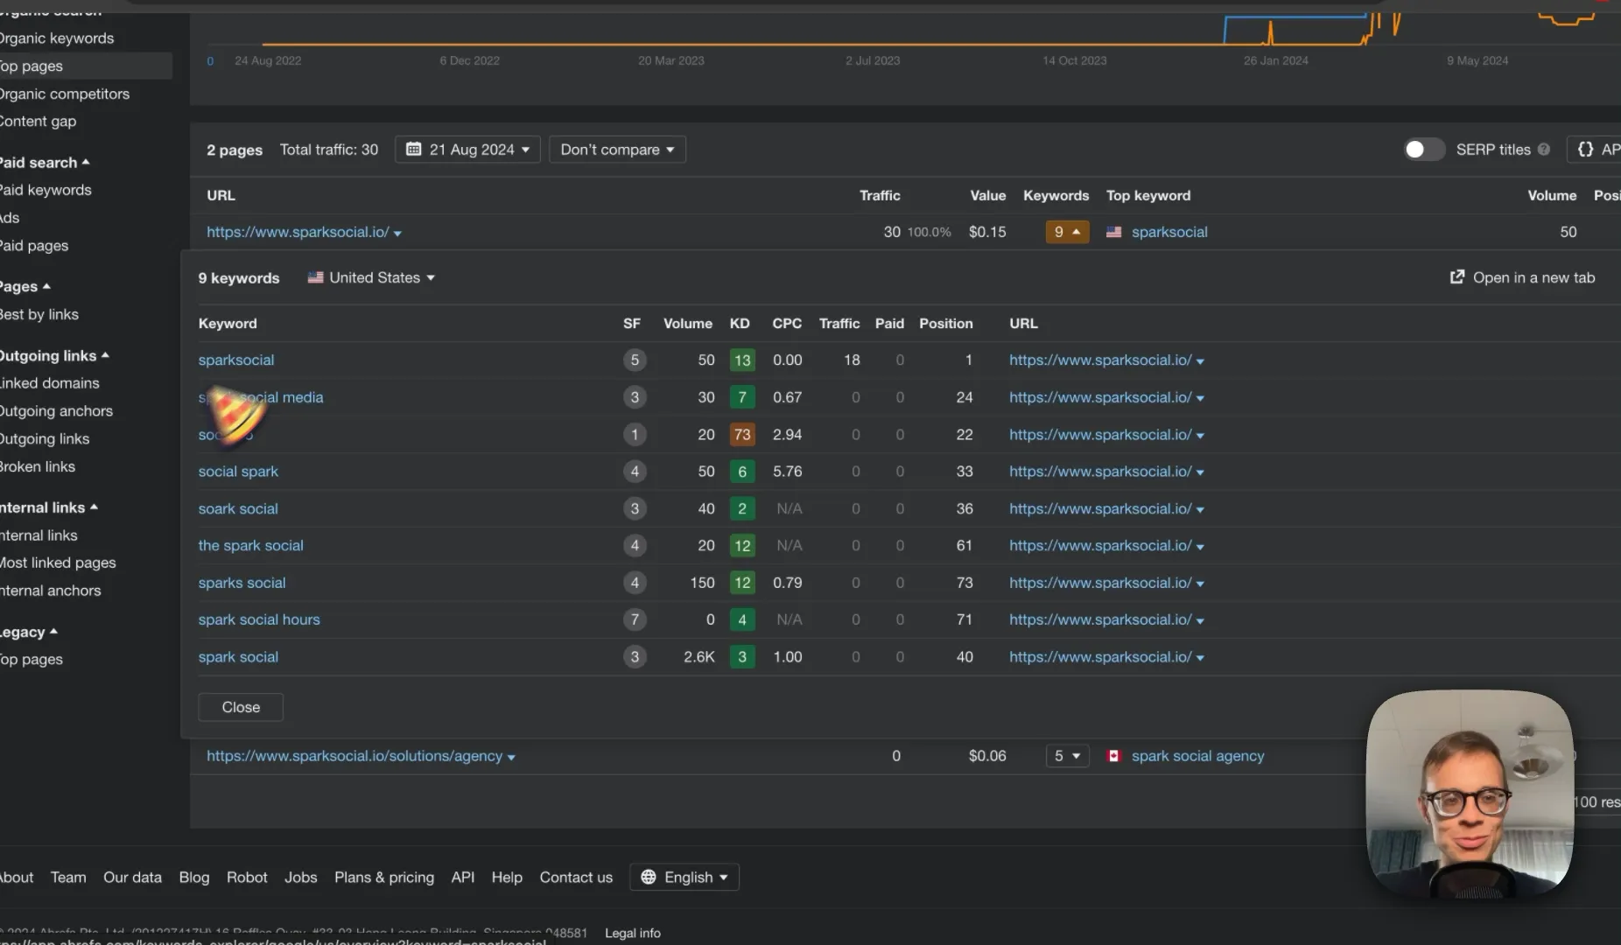Go to Content gap in sidebar
1621x945 pixels.
(38, 122)
